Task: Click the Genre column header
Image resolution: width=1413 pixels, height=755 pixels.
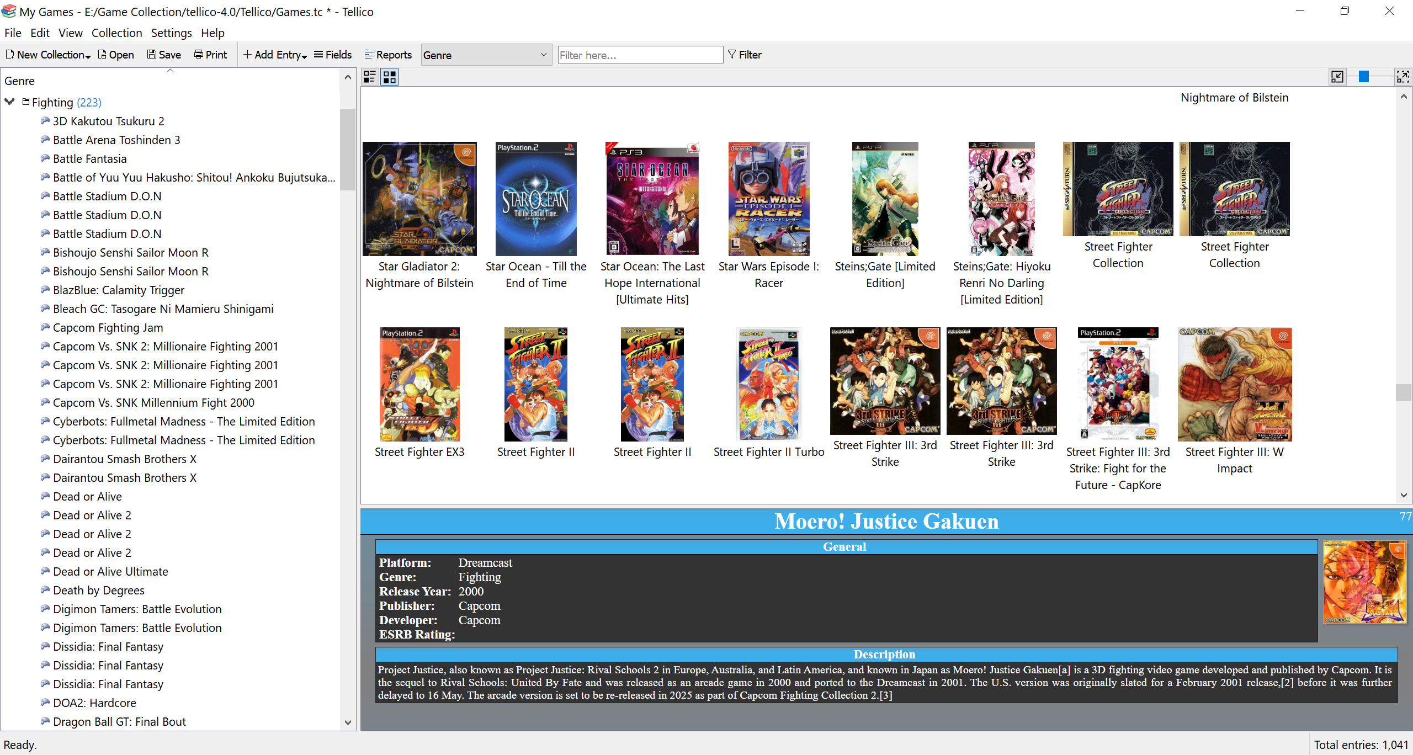Action: pyautogui.click(x=170, y=81)
